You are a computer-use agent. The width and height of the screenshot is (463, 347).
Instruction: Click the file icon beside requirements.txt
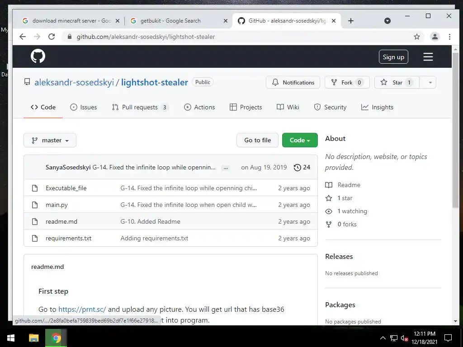pos(35,238)
